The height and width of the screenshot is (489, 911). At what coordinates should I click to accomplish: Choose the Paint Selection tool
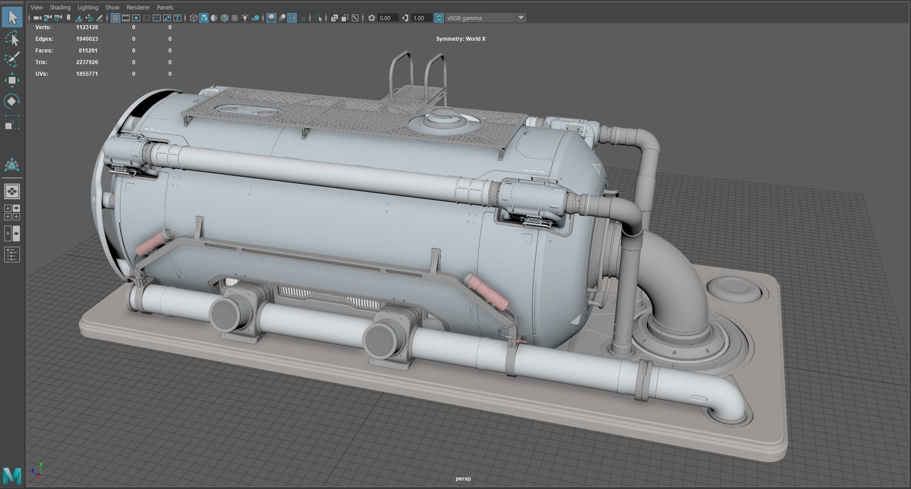pos(12,59)
